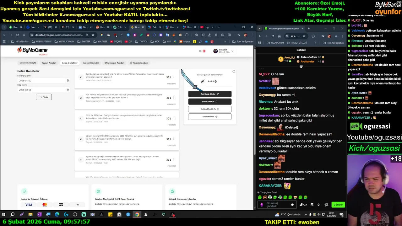
Task: Open options for Ryzen 9 donation
Action: pyautogui.click(x=174, y=160)
